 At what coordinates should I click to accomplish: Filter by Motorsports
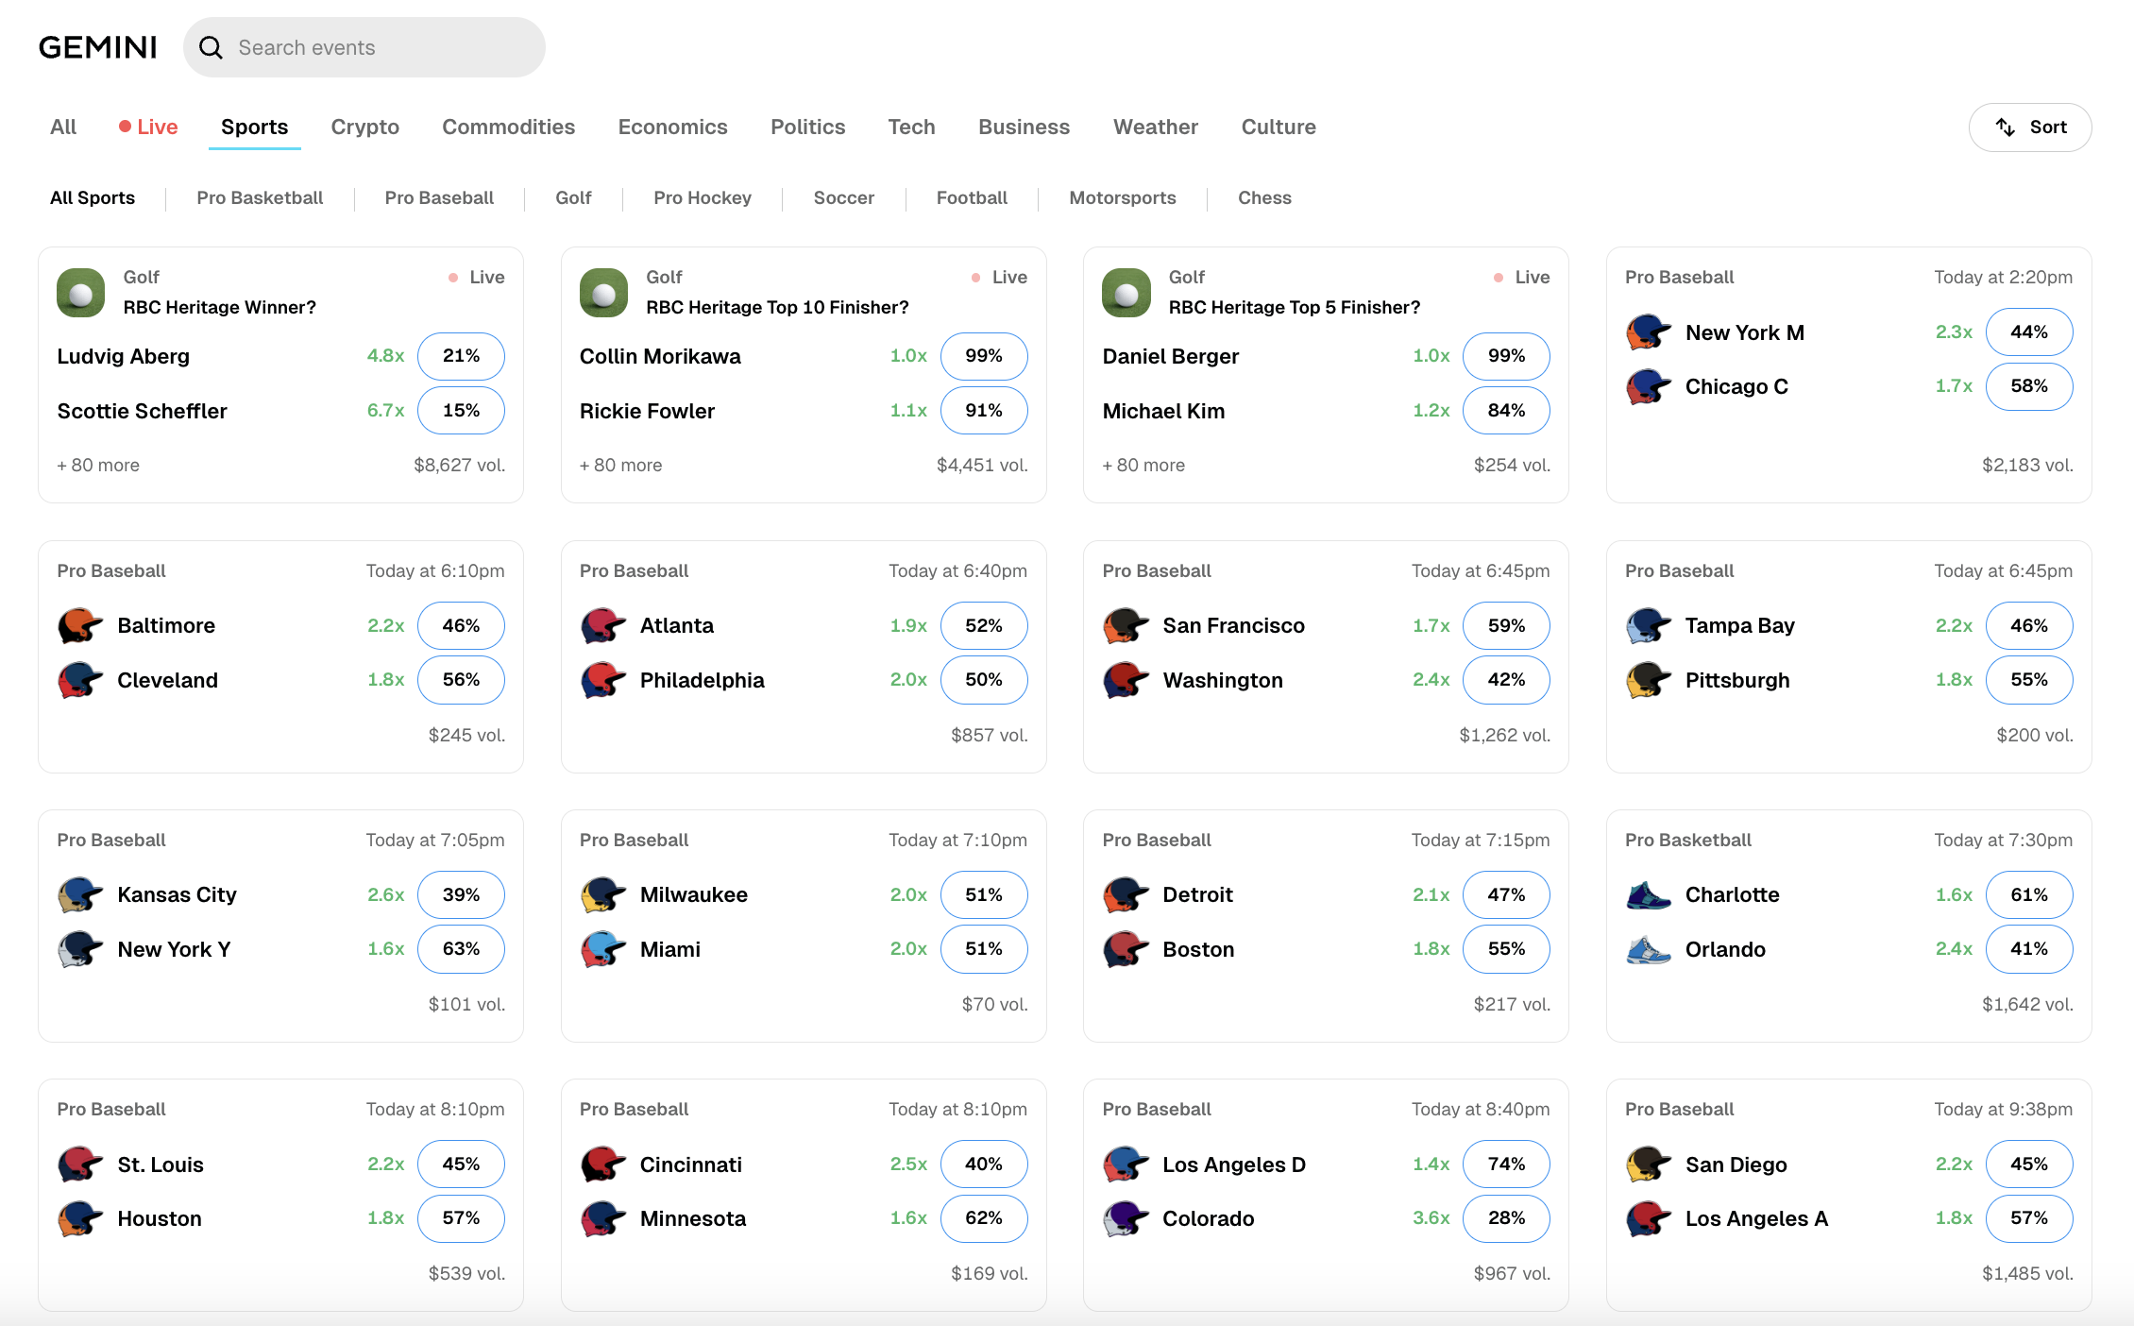click(x=1123, y=197)
